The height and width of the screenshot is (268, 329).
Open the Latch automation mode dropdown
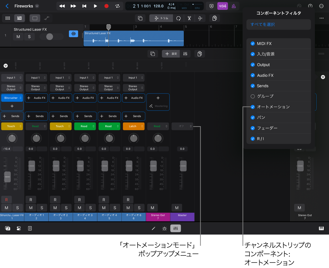pos(134,126)
